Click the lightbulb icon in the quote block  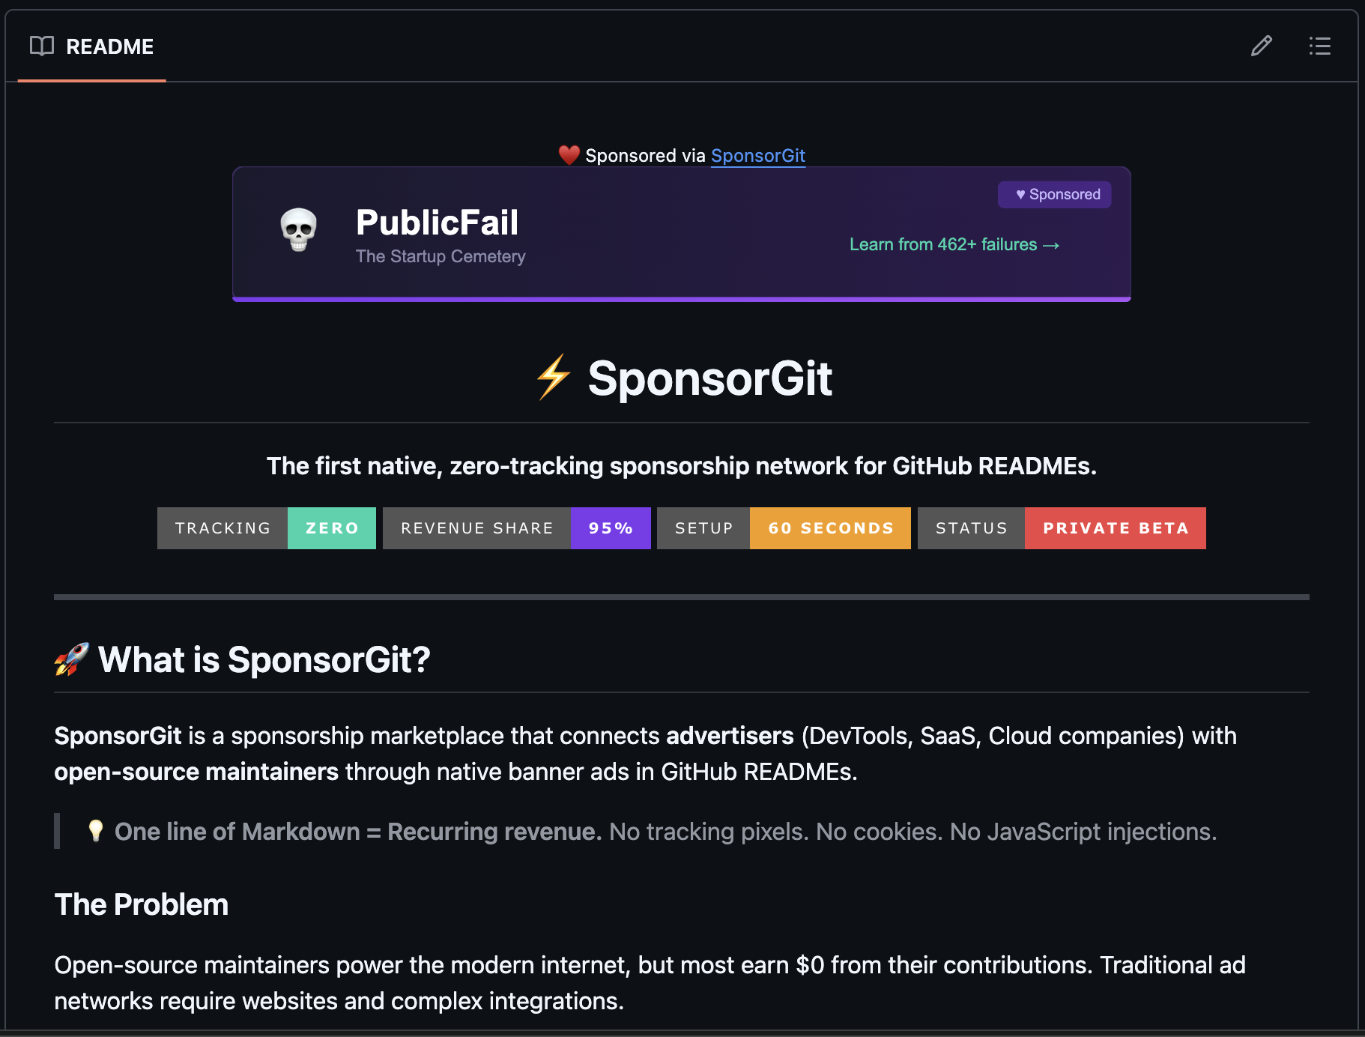point(96,832)
